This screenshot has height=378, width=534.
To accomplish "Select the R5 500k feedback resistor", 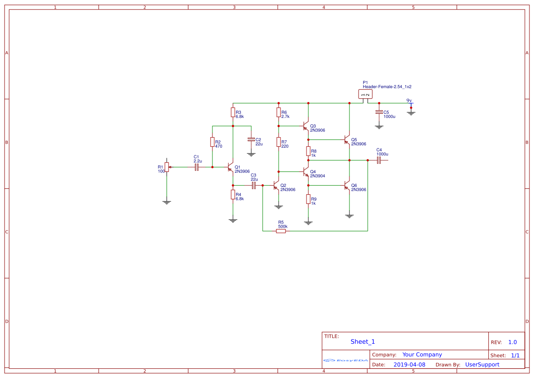I will [x=281, y=231].
